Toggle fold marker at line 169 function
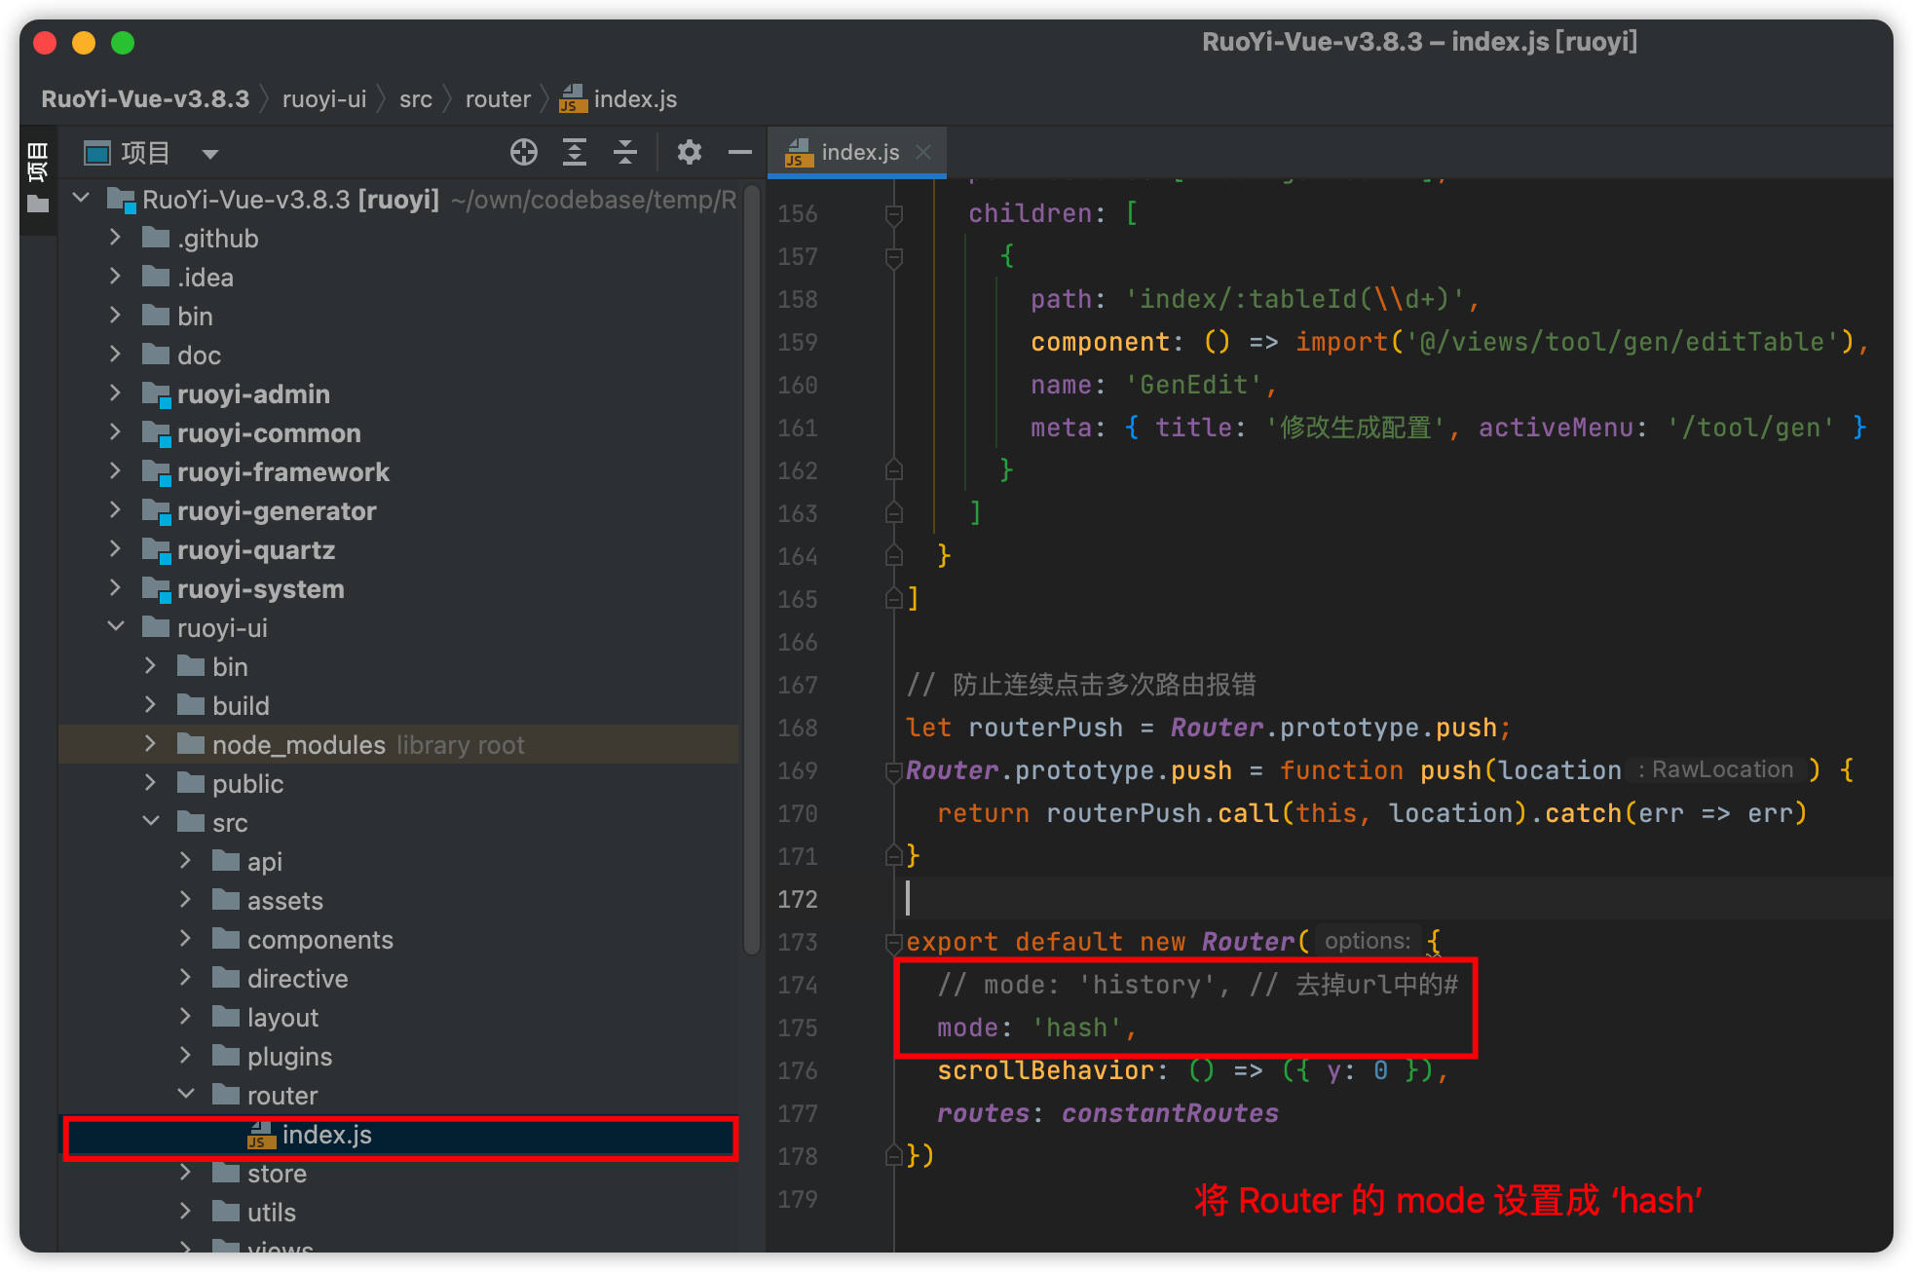Viewport: 1913px width, 1272px height. pyautogui.click(x=893, y=771)
